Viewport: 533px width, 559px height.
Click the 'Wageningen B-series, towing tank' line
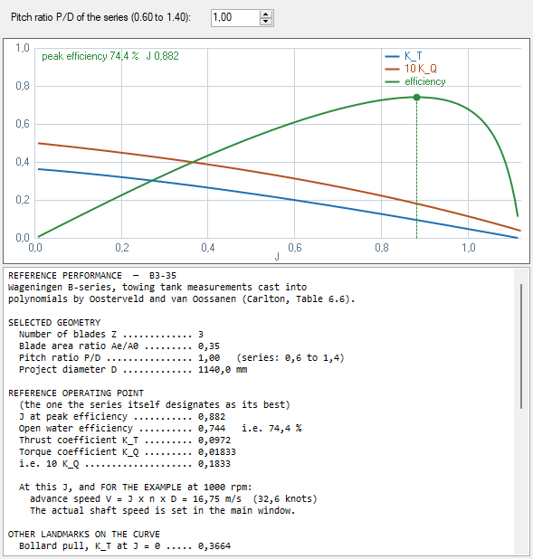coord(157,288)
